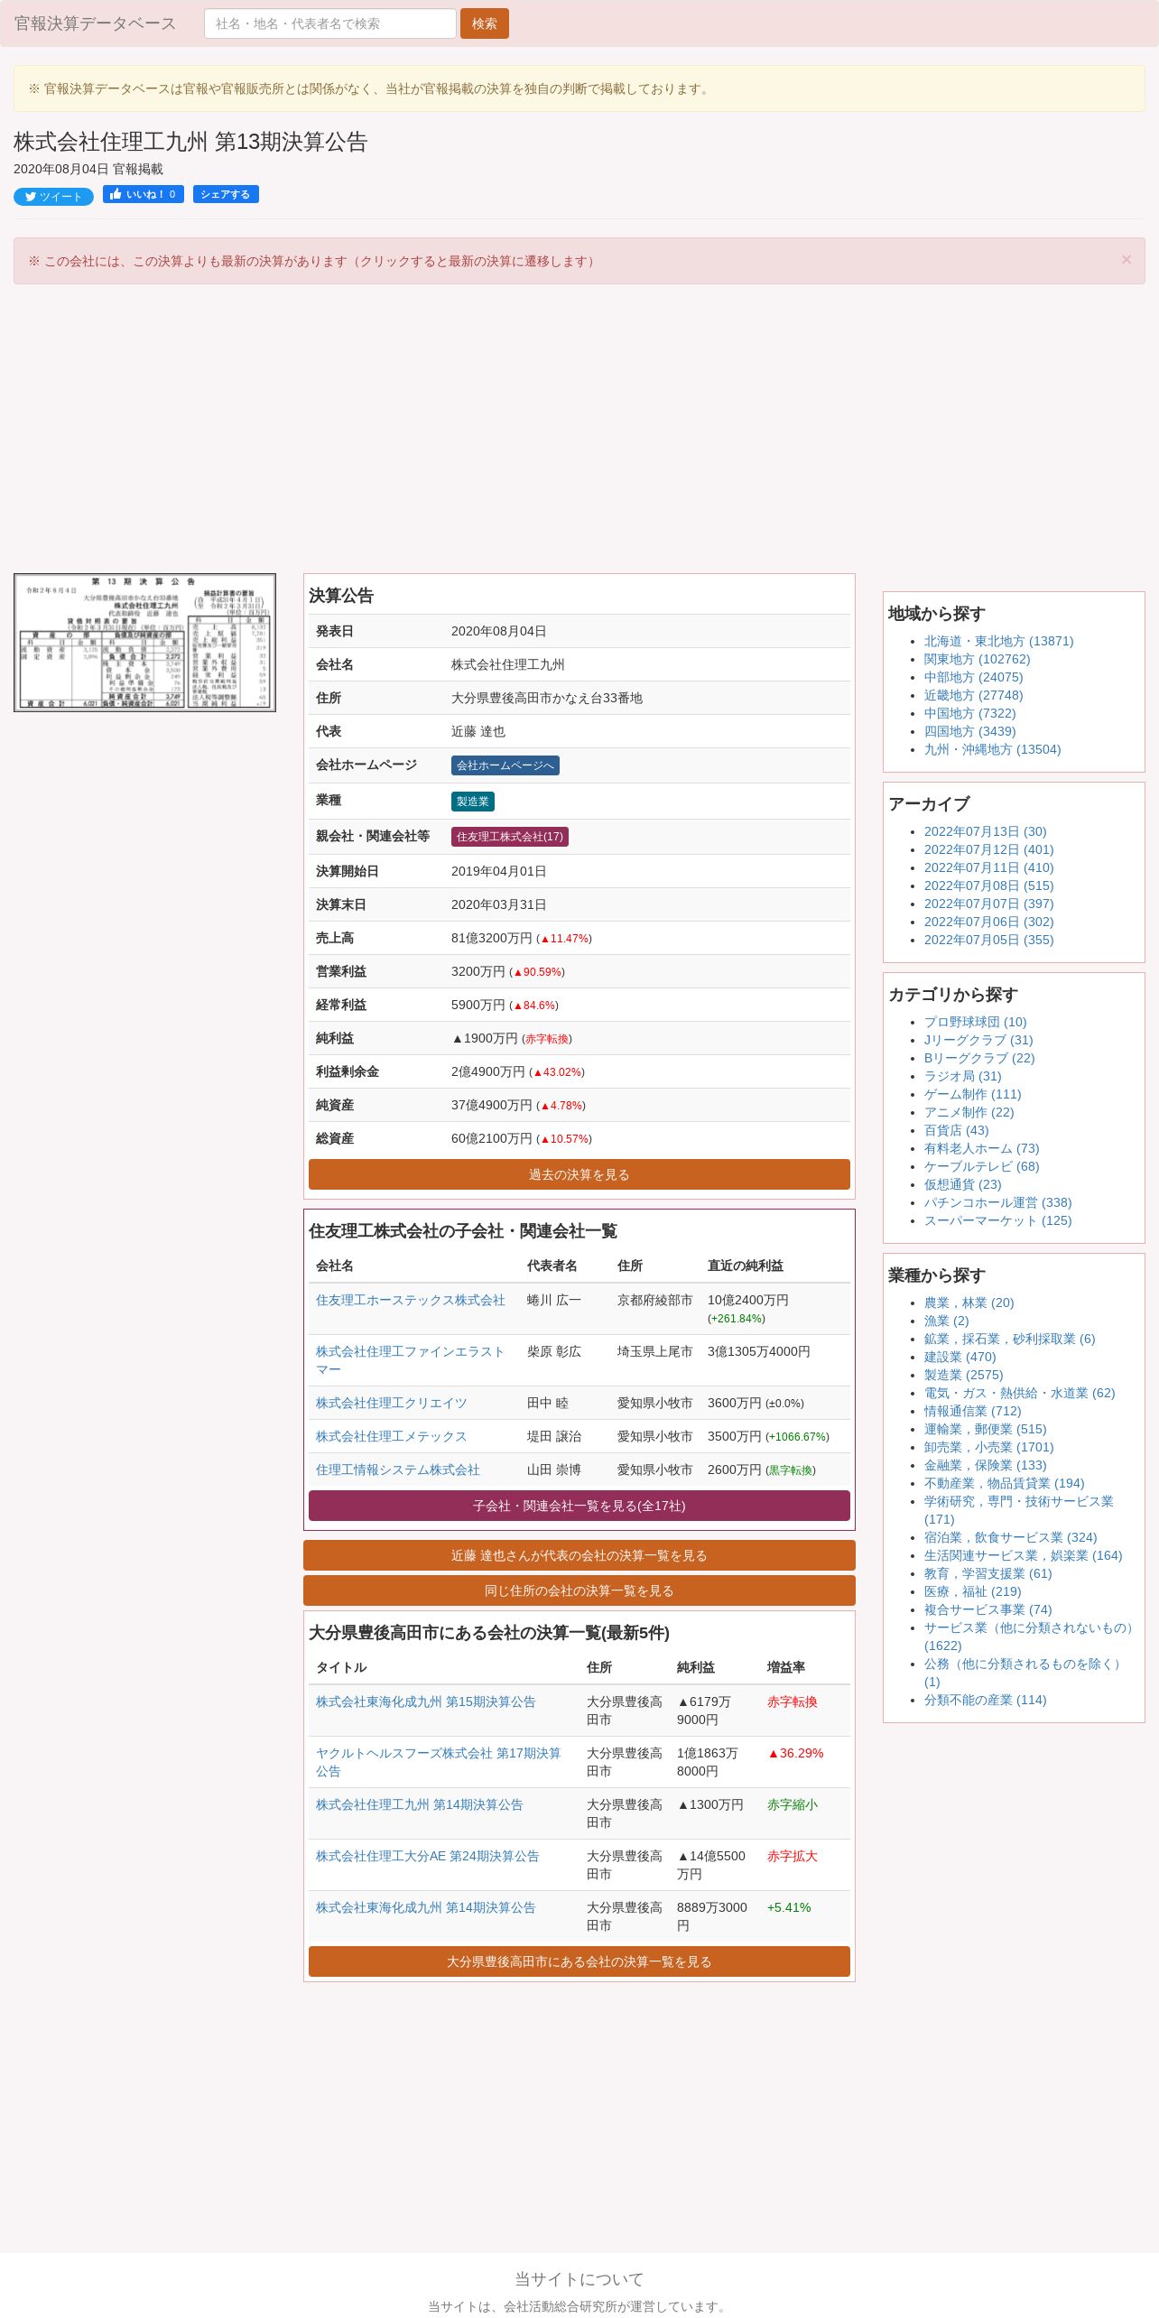Screen dimensions: 1159x2318
Task: Browse 宿泊業，飲食サービス業 industry
Action: tap(1010, 1537)
